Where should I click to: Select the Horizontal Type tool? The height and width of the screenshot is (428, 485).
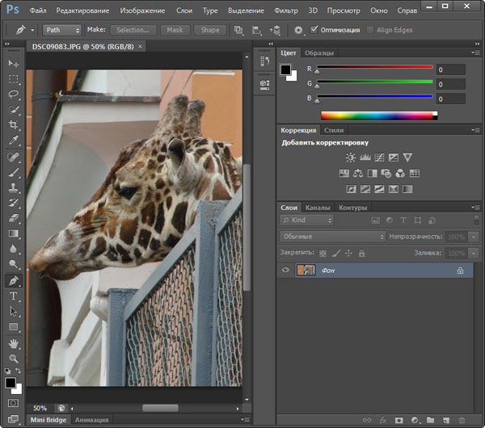click(13, 296)
